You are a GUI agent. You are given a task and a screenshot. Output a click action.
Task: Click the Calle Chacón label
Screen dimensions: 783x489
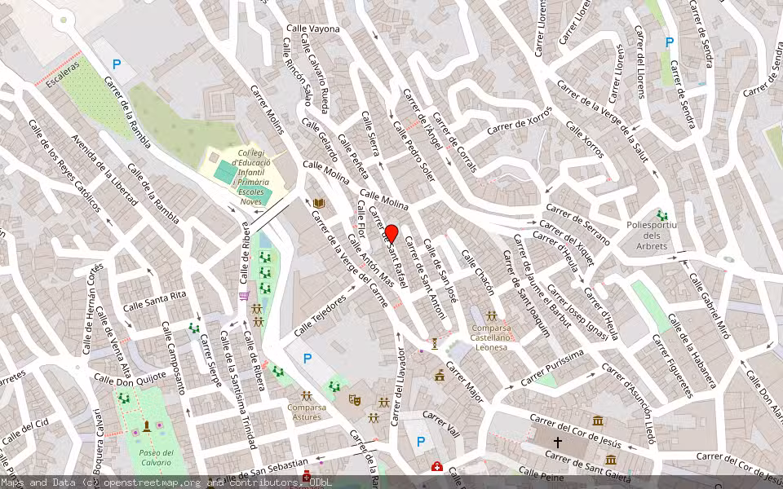tap(477, 272)
